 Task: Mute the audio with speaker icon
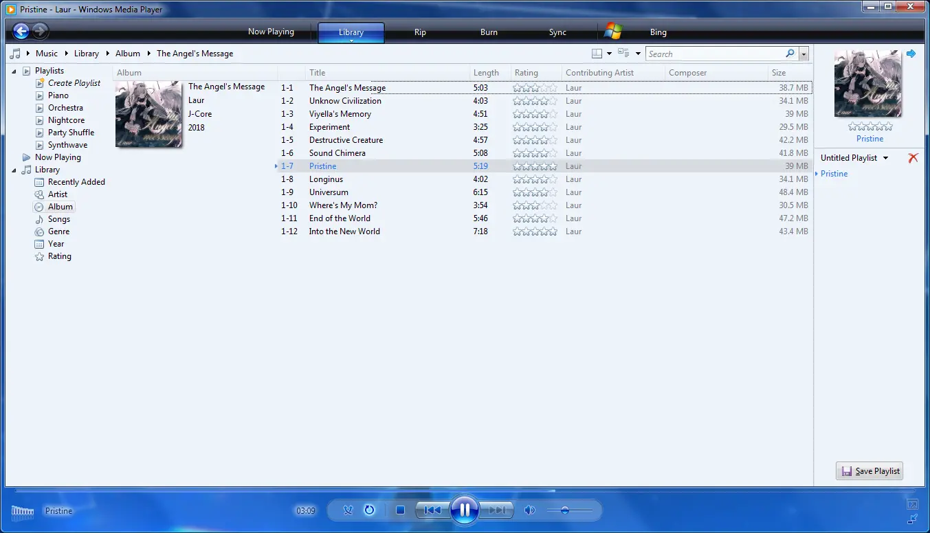point(529,510)
